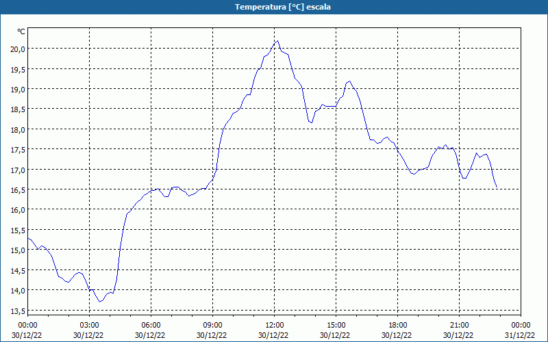Click the 17,5 y-axis label
The image size is (548, 342).
tap(18, 150)
